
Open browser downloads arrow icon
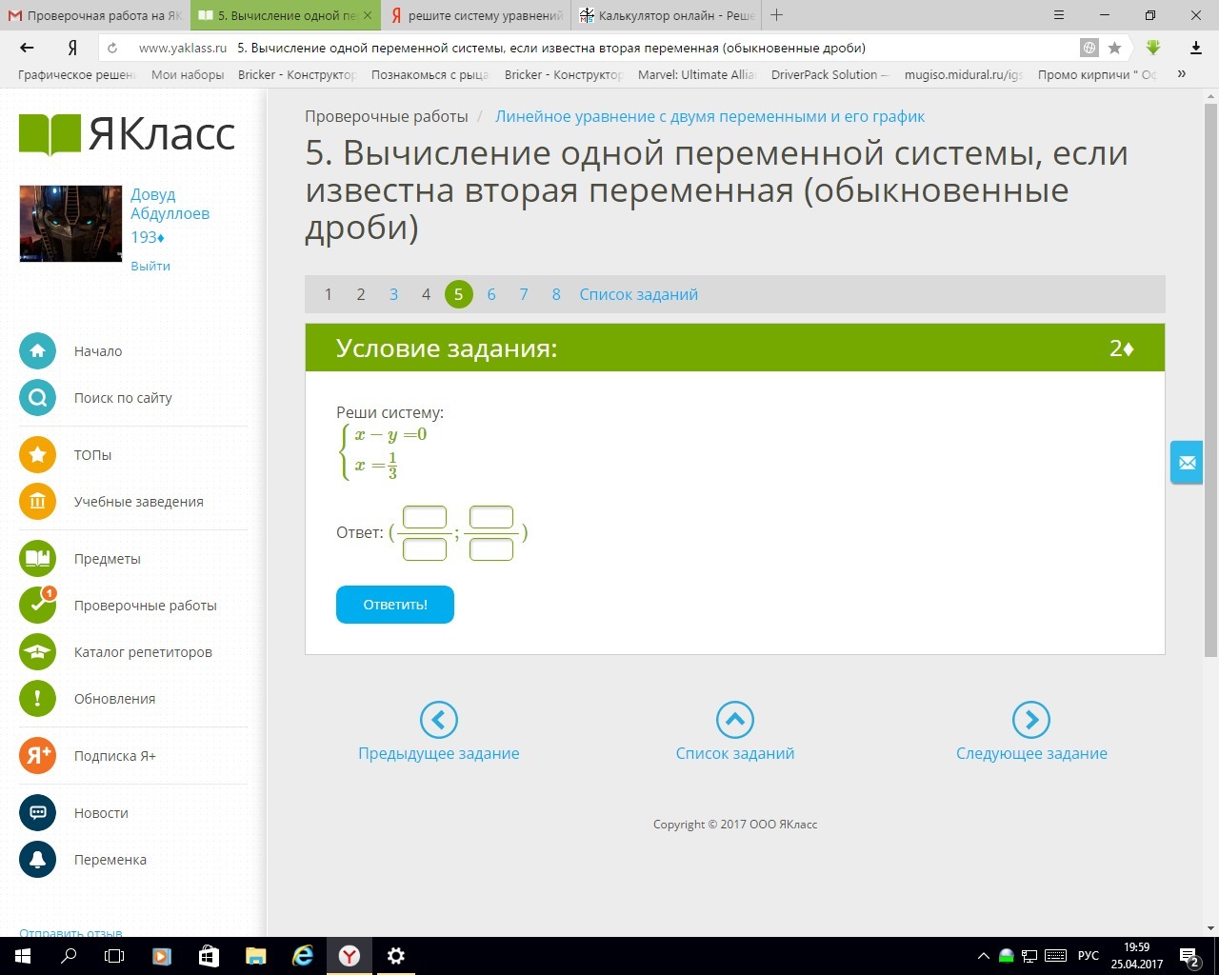click(1196, 48)
